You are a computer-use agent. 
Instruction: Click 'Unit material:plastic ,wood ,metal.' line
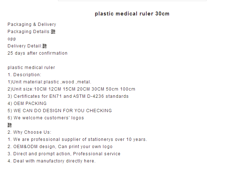(x=49, y=82)
